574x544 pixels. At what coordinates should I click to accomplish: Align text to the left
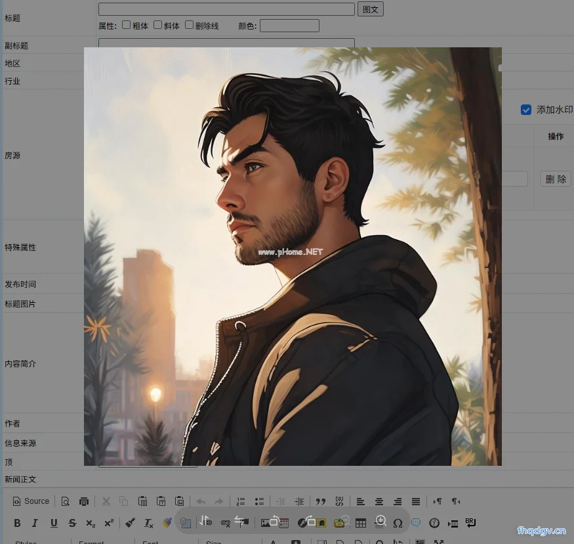coord(361,501)
